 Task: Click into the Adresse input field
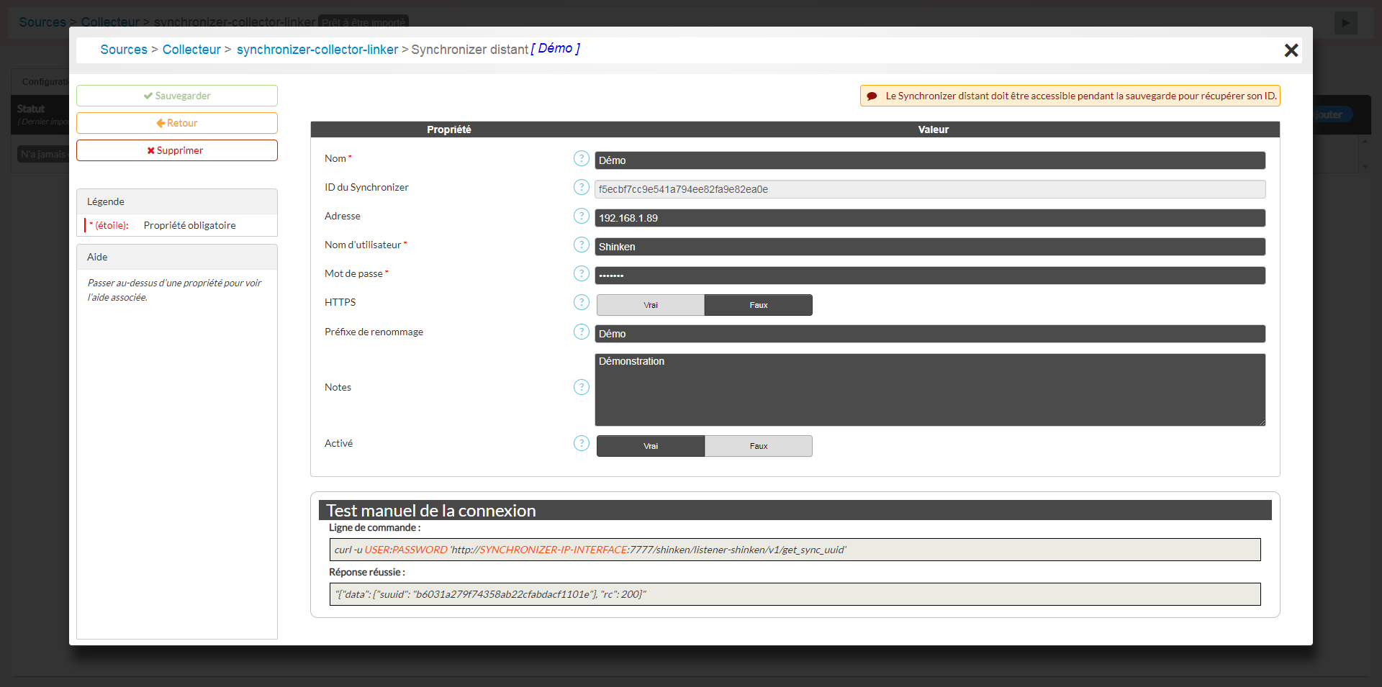(929, 218)
